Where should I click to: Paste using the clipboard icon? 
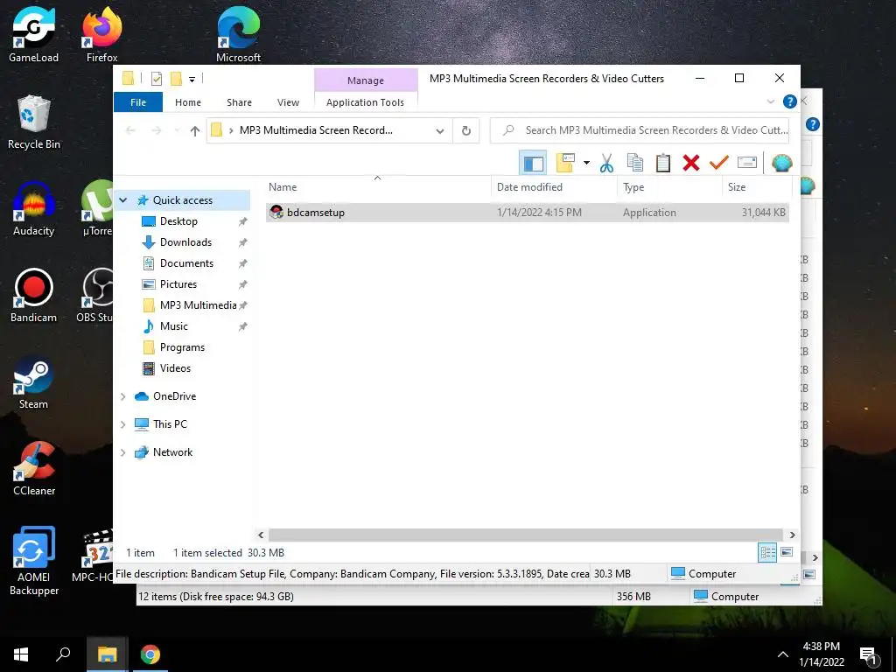(x=663, y=163)
